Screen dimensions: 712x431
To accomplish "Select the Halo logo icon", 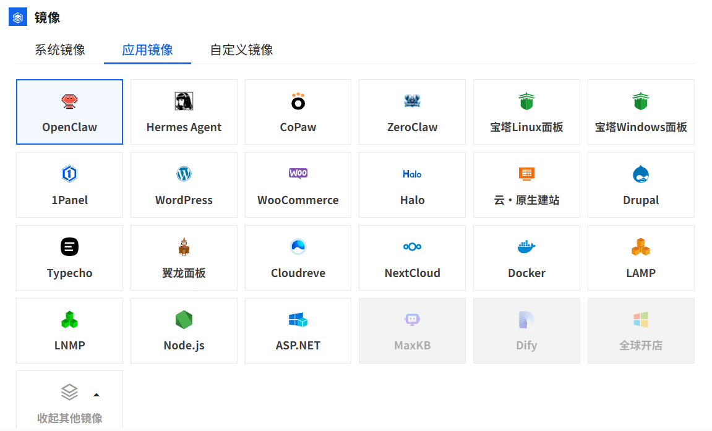I will tap(413, 174).
